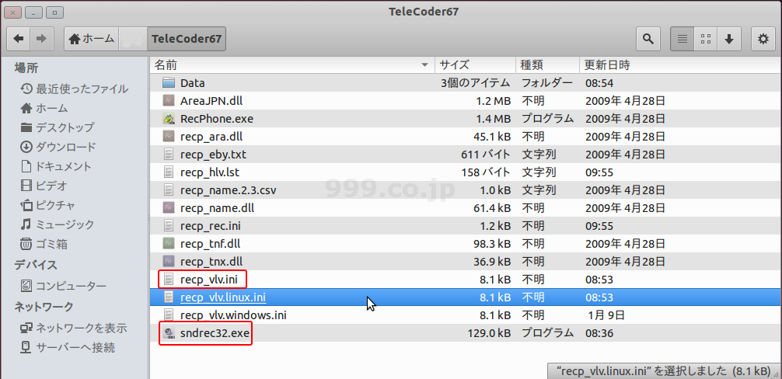Click the 3個のアイテム size cell
The width and height of the screenshot is (782, 379).
pos(475,82)
